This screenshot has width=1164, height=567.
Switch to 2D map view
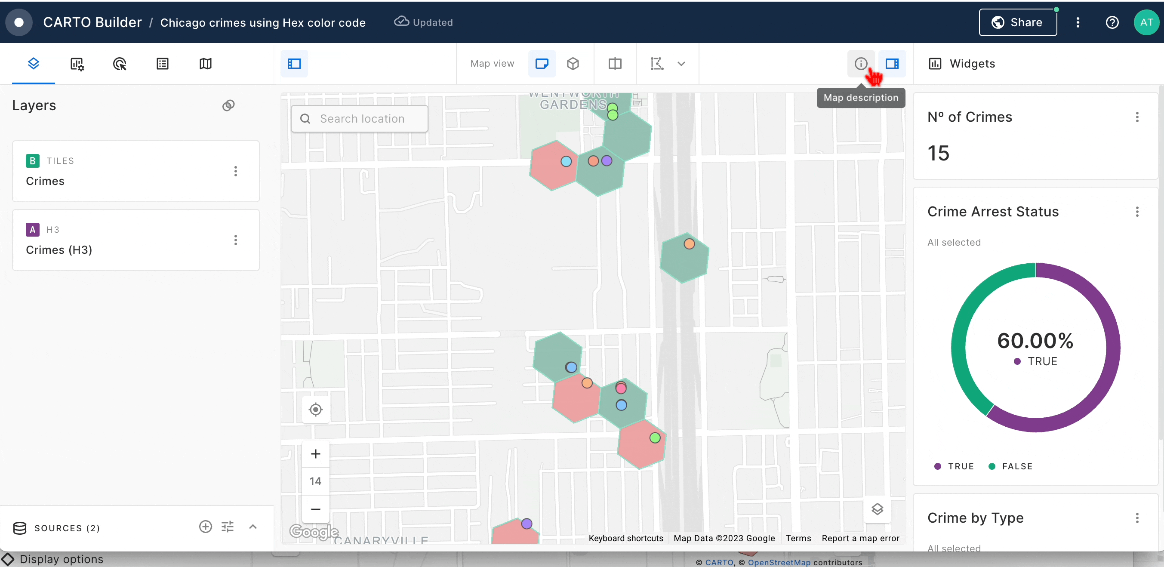[x=541, y=64]
